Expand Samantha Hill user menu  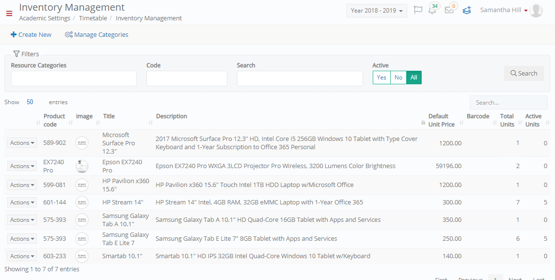pyautogui.click(x=504, y=10)
